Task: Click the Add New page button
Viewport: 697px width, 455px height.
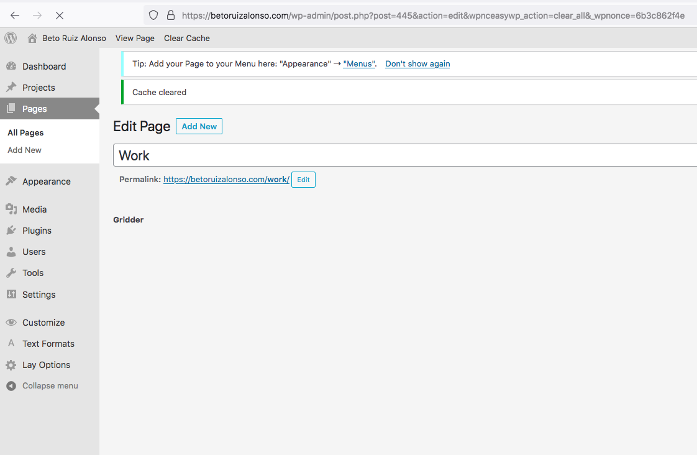Action: pyautogui.click(x=199, y=126)
